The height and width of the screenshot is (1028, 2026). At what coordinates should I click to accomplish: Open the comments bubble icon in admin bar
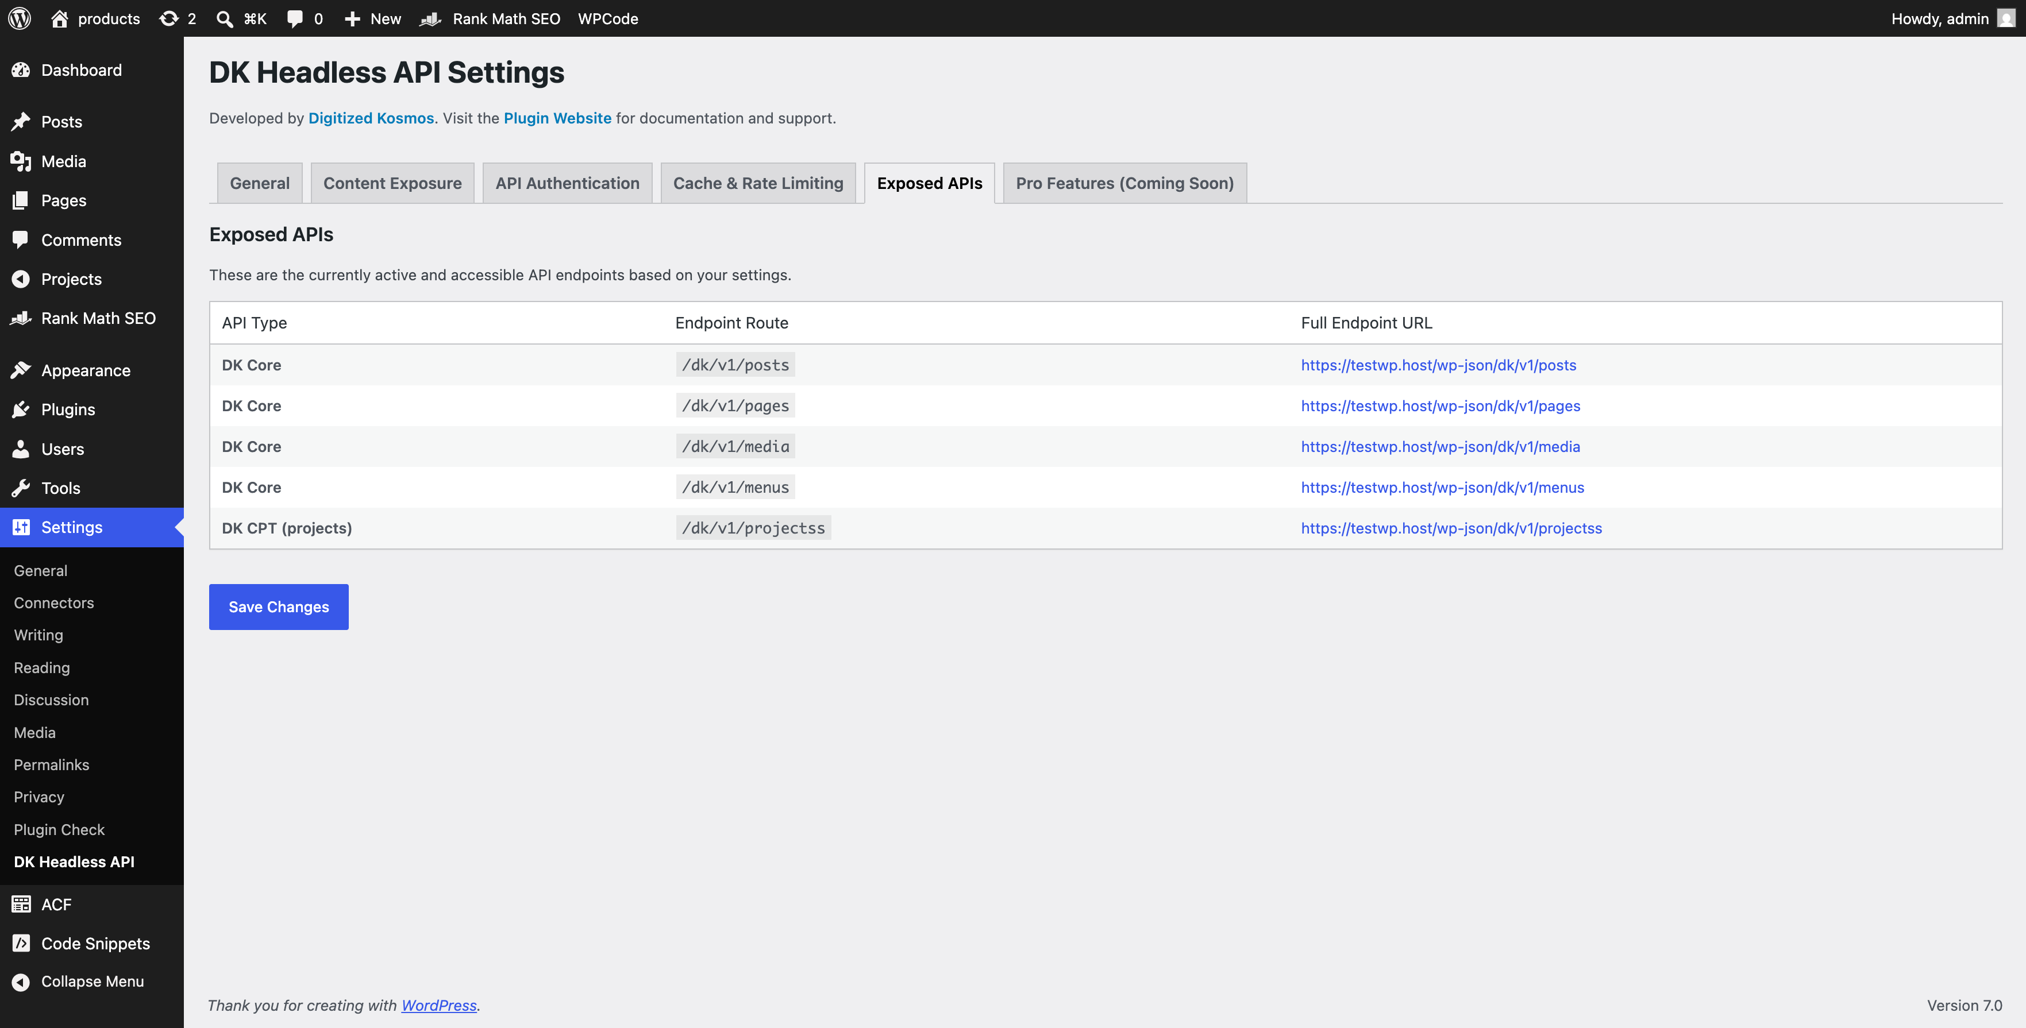pos(295,19)
